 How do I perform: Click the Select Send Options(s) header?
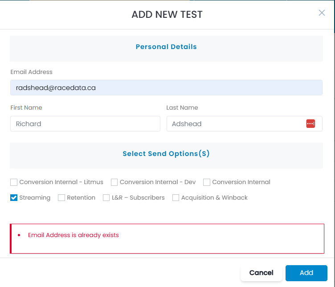[166, 154]
